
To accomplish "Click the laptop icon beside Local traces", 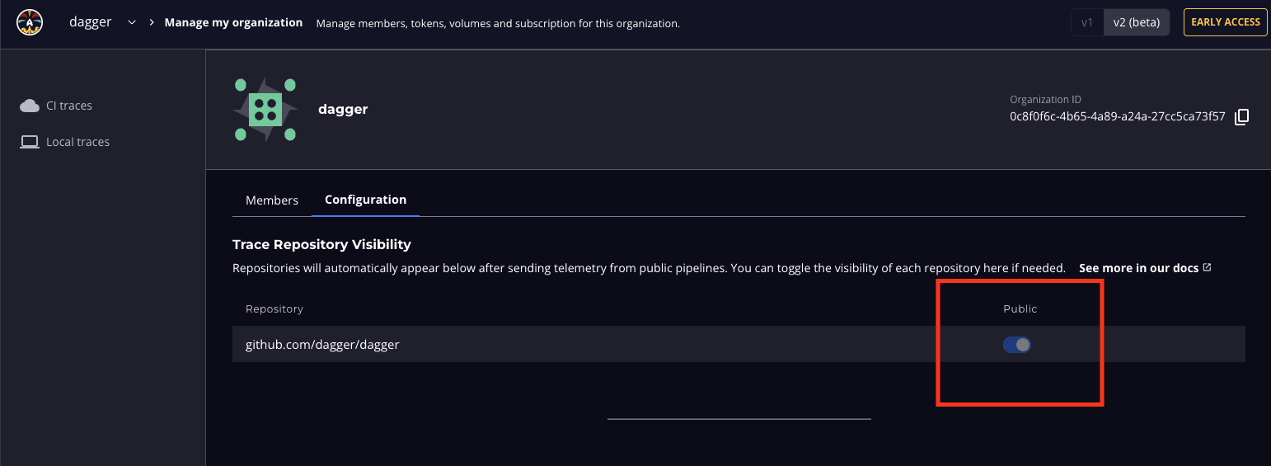I will pos(30,142).
